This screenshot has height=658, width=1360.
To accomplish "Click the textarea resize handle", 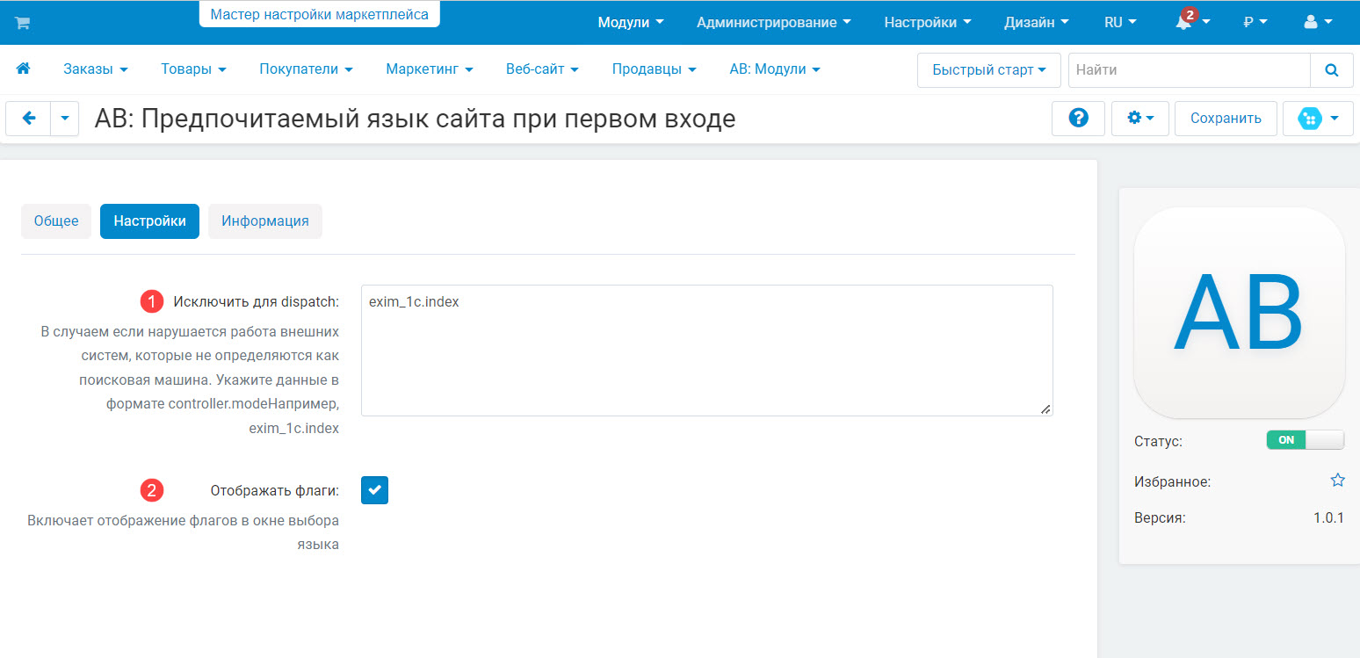I will pos(1045,409).
